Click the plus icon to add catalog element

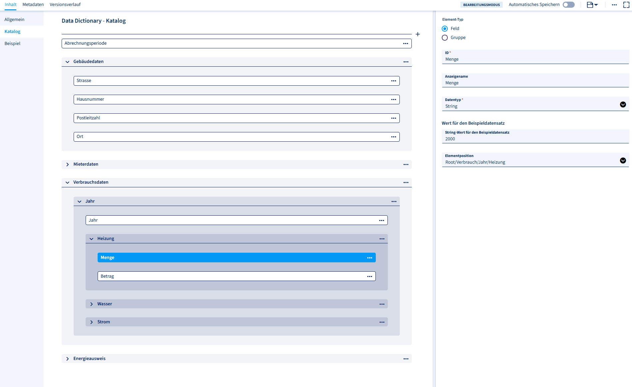point(417,34)
